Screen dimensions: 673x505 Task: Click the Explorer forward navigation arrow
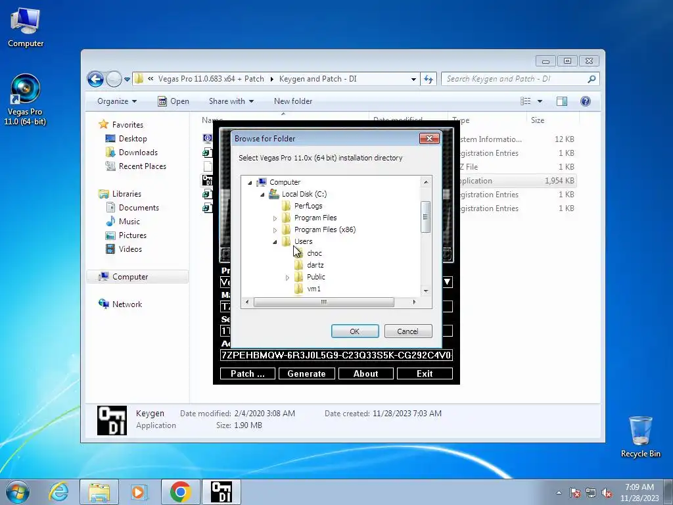click(114, 79)
